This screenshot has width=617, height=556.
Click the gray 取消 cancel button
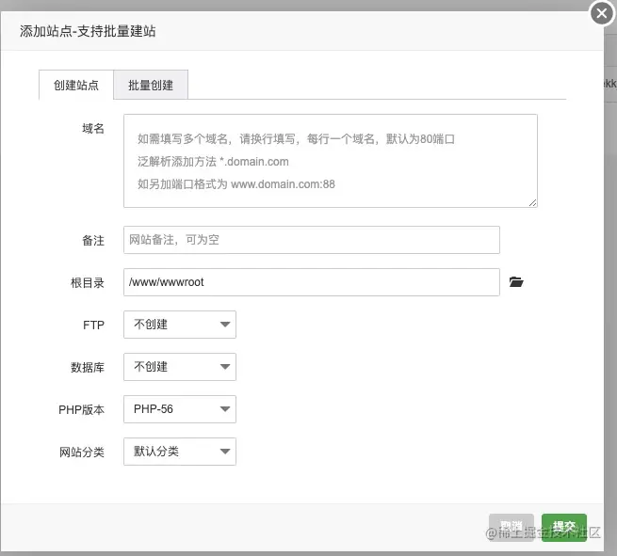[511, 528]
